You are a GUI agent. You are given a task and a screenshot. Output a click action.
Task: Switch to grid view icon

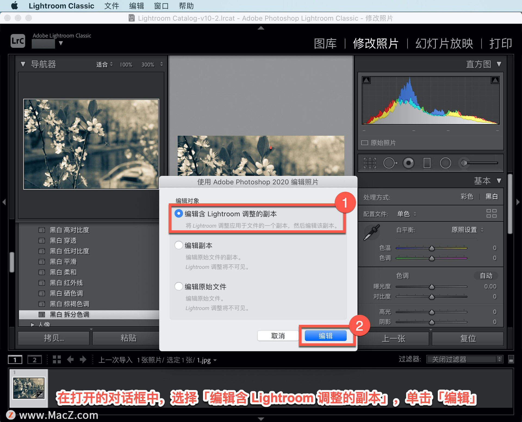pos(57,360)
